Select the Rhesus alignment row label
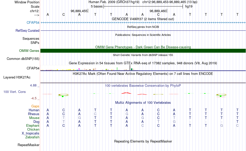Image resolution: width=246 pixels, height=151 pixels. point(34,114)
